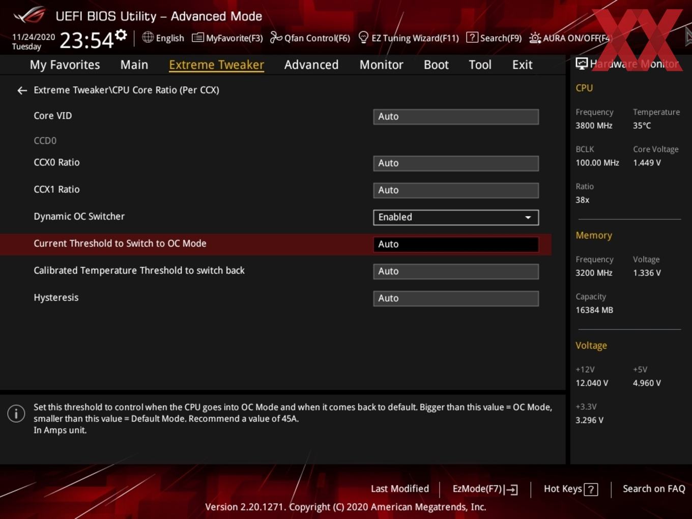Click the breadcrumb Extreme Tweaker\CPU Core Ratio (Per CCX)
Screen dimensions: 692x519
(x=126, y=90)
